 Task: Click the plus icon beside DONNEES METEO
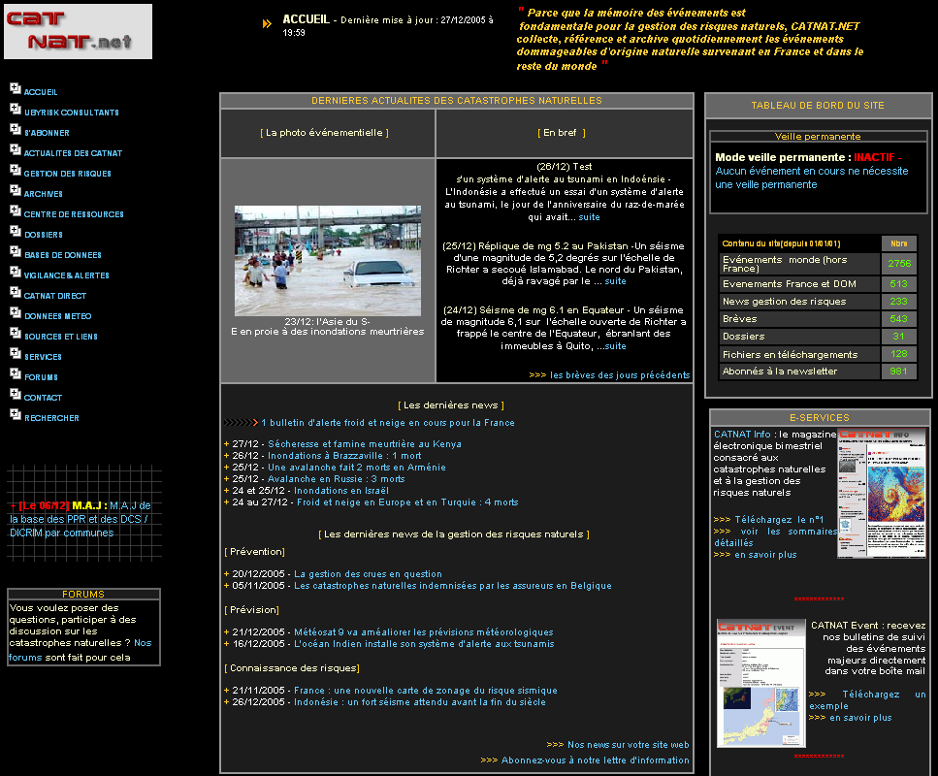click(x=16, y=313)
